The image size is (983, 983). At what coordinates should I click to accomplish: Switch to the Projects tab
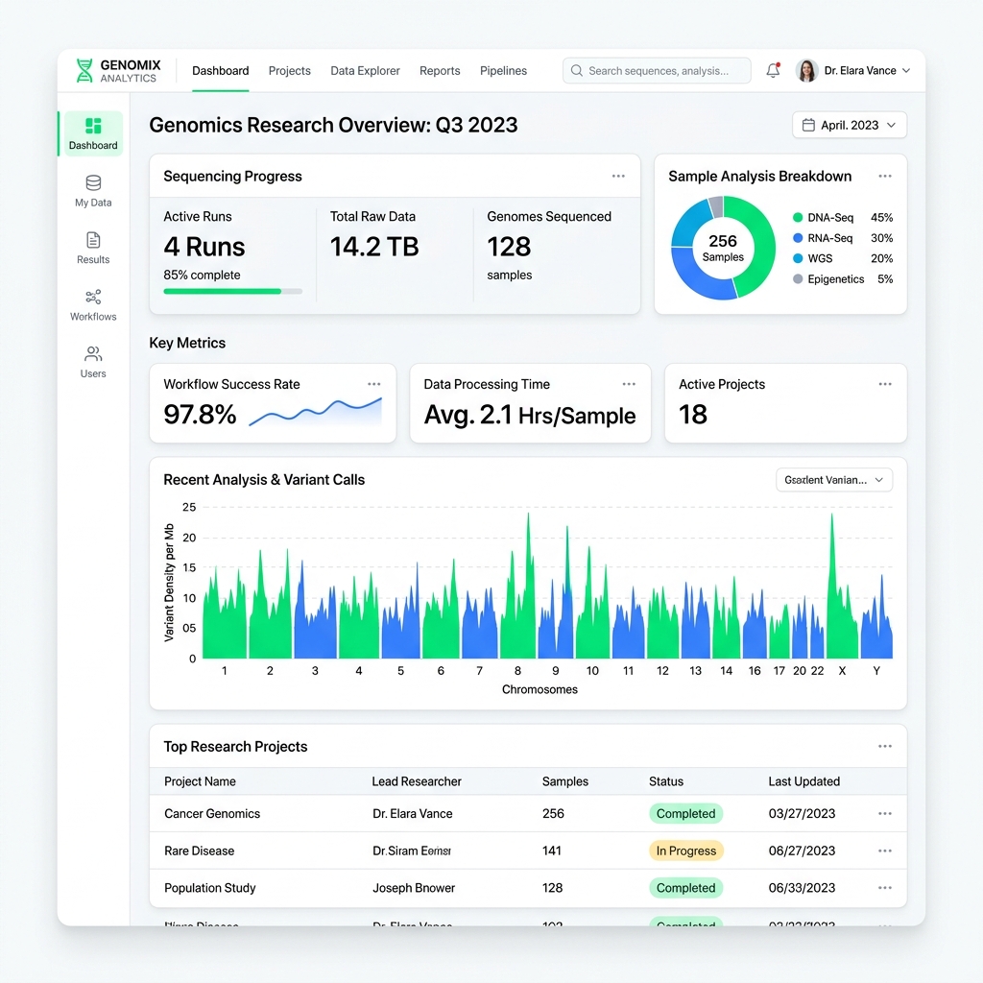(290, 71)
